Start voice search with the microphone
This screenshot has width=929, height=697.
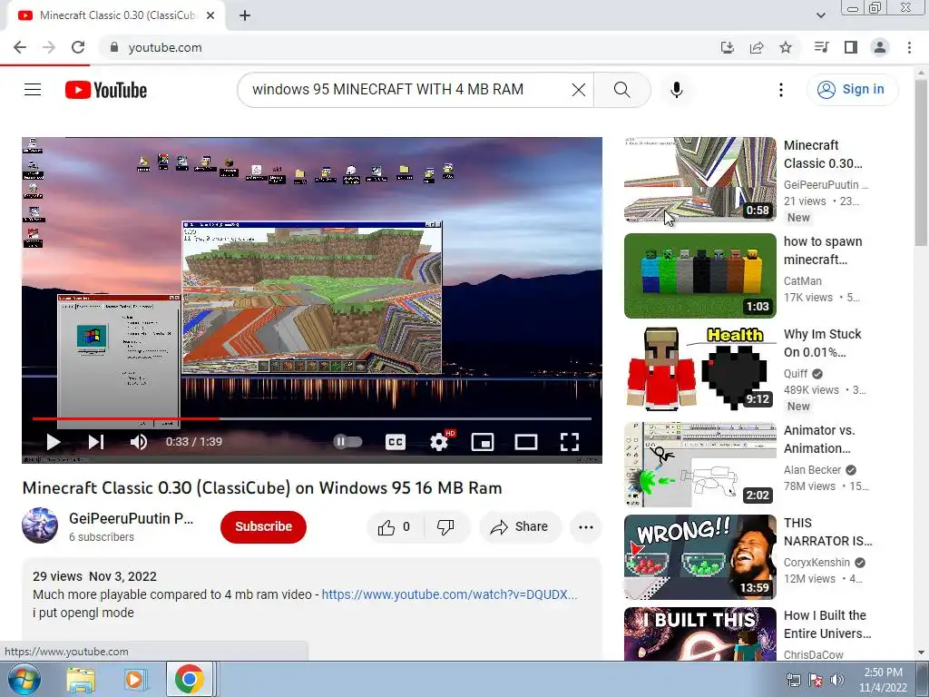[677, 90]
